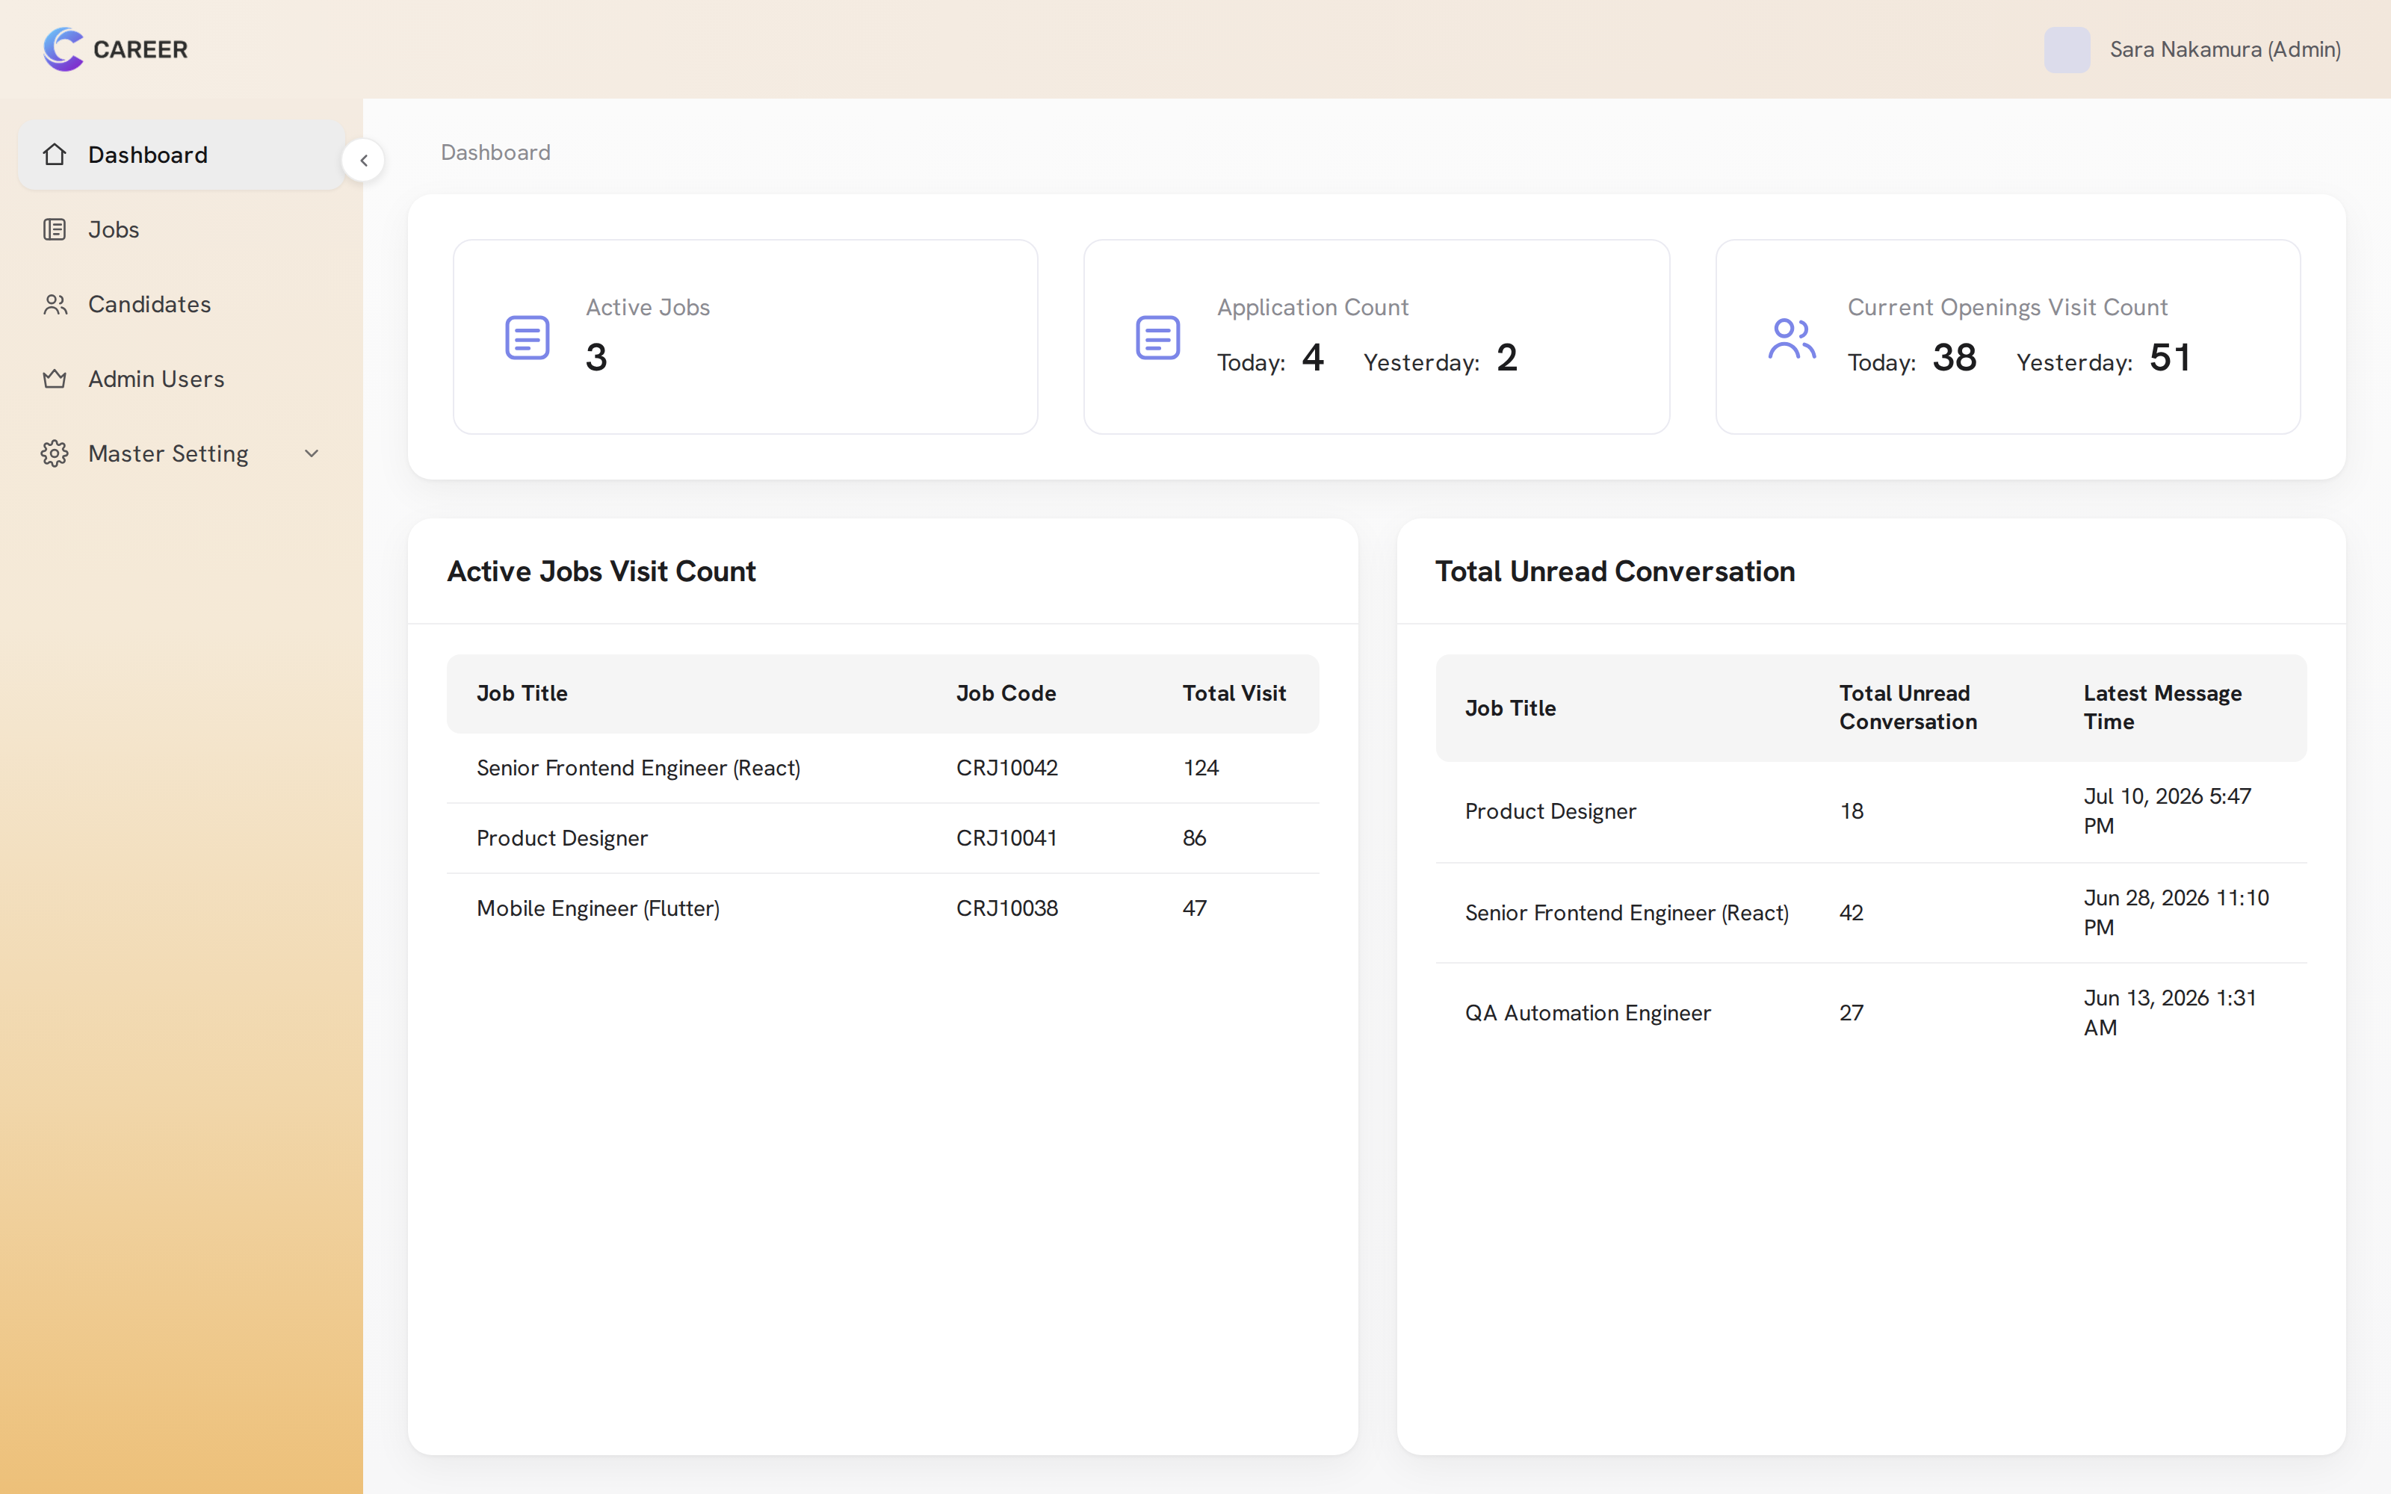Click the Jun 28, 2026 11:10 PM timestamp
The image size is (2391, 1494).
coord(2176,913)
